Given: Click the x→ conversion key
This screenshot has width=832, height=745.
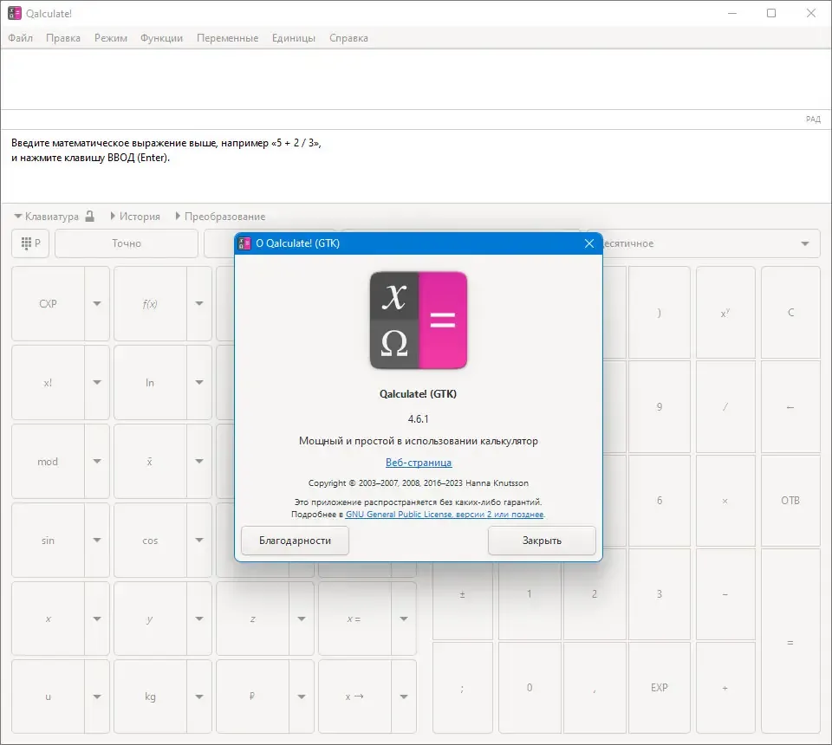Looking at the screenshot, I should (354, 696).
